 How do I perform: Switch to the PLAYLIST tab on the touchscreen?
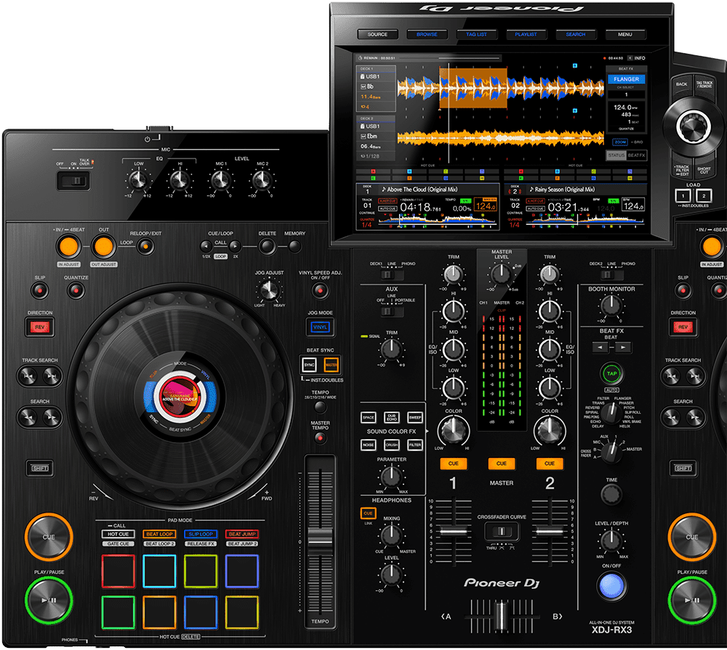click(x=525, y=34)
